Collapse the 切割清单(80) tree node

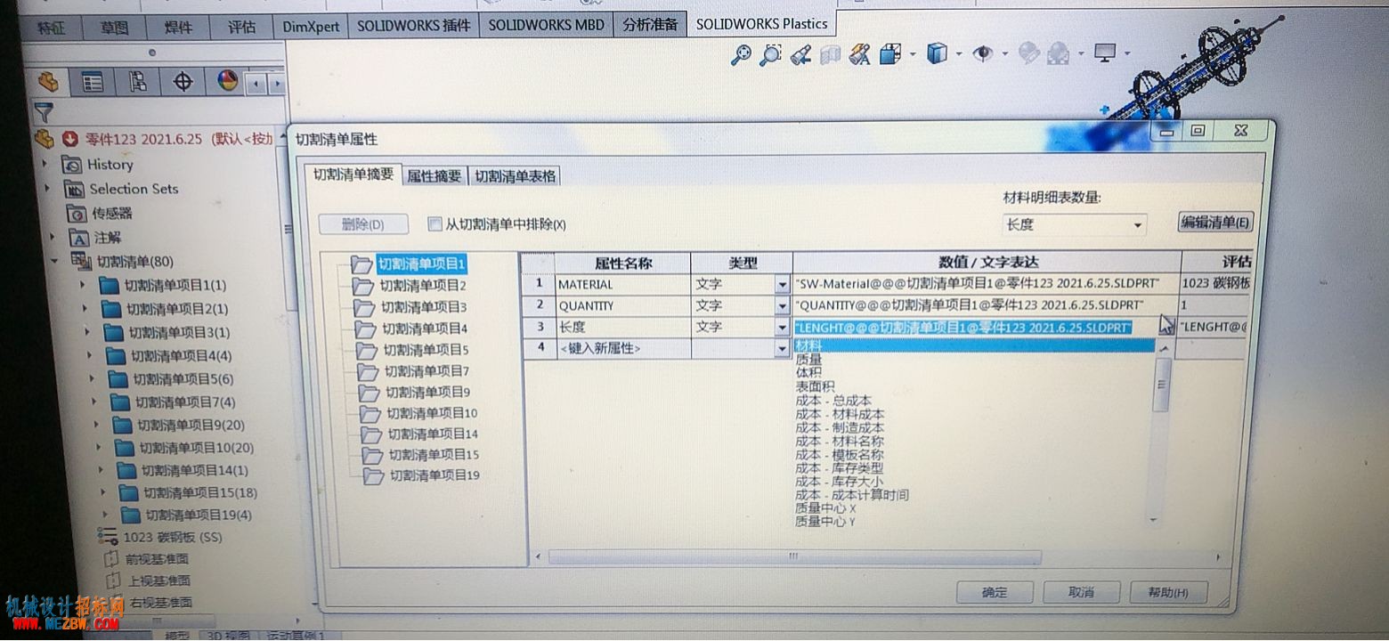click(55, 261)
